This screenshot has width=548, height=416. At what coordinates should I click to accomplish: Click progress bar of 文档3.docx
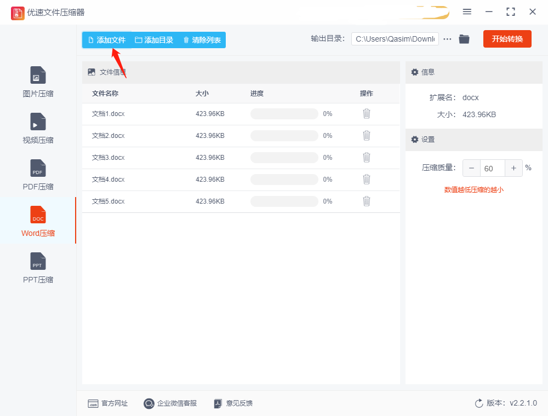pos(284,158)
